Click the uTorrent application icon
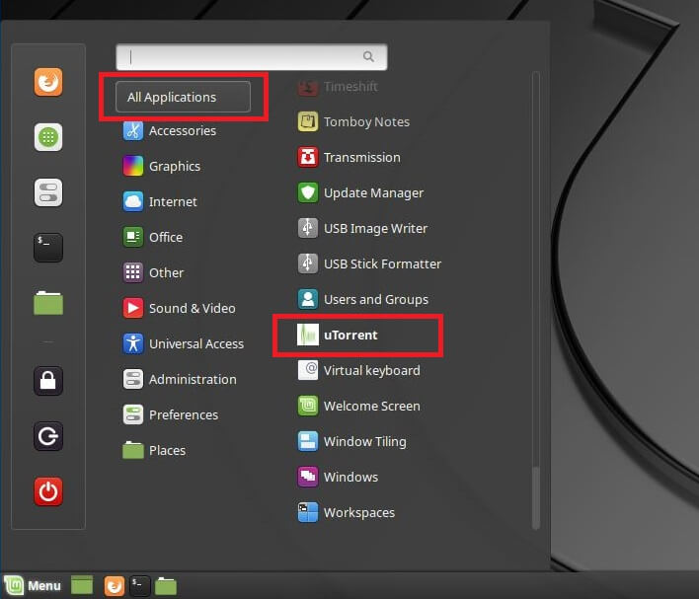Image resolution: width=699 pixels, height=599 pixels. point(308,335)
